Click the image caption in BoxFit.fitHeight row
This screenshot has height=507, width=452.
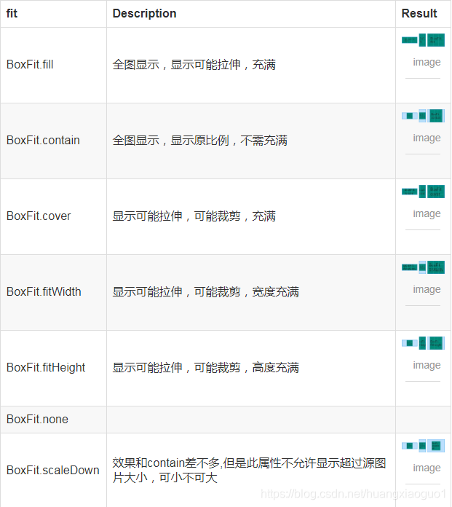[x=427, y=365]
